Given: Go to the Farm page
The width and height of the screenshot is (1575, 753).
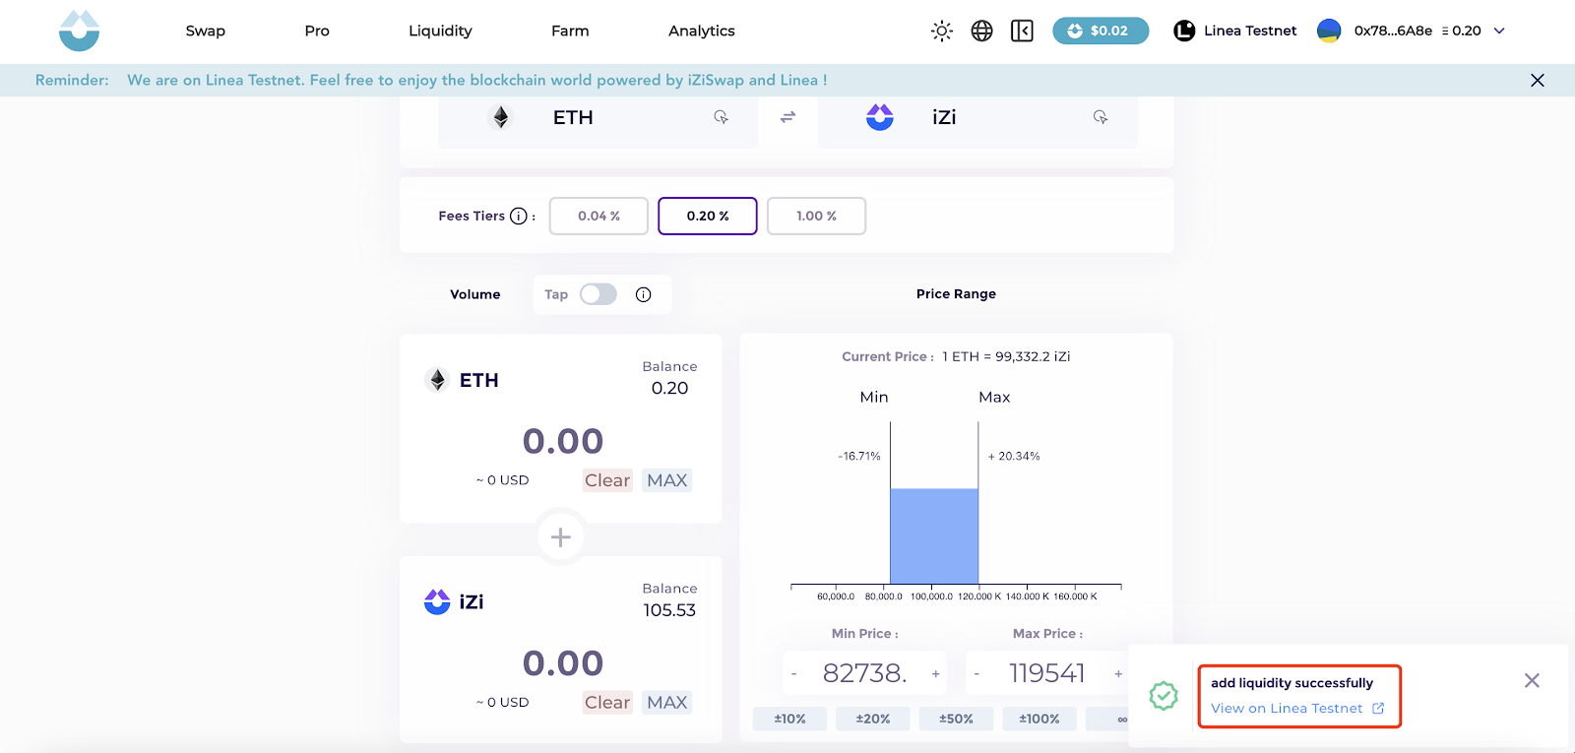Looking at the screenshot, I should tap(570, 31).
